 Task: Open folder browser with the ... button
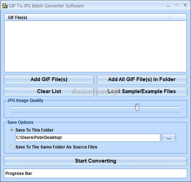(169, 138)
